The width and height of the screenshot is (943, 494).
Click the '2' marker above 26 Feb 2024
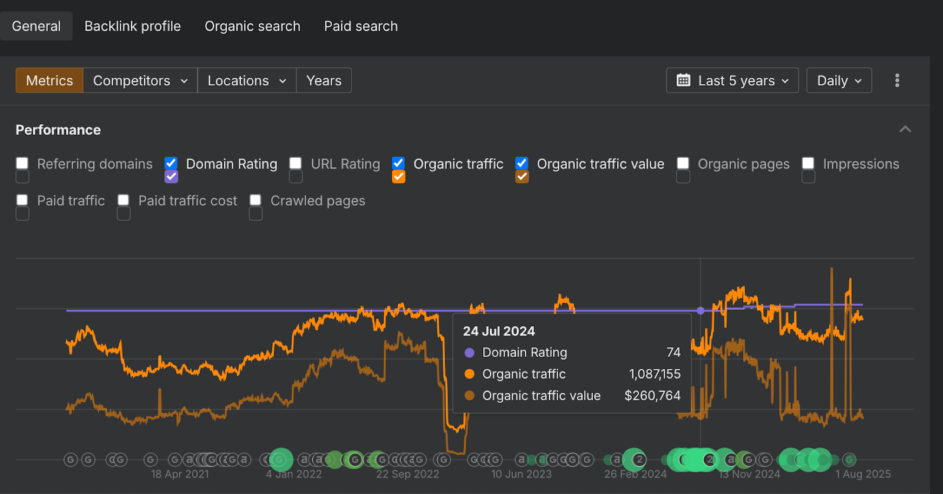(x=639, y=459)
